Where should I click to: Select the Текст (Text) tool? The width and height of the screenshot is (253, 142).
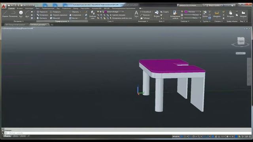point(136,14)
